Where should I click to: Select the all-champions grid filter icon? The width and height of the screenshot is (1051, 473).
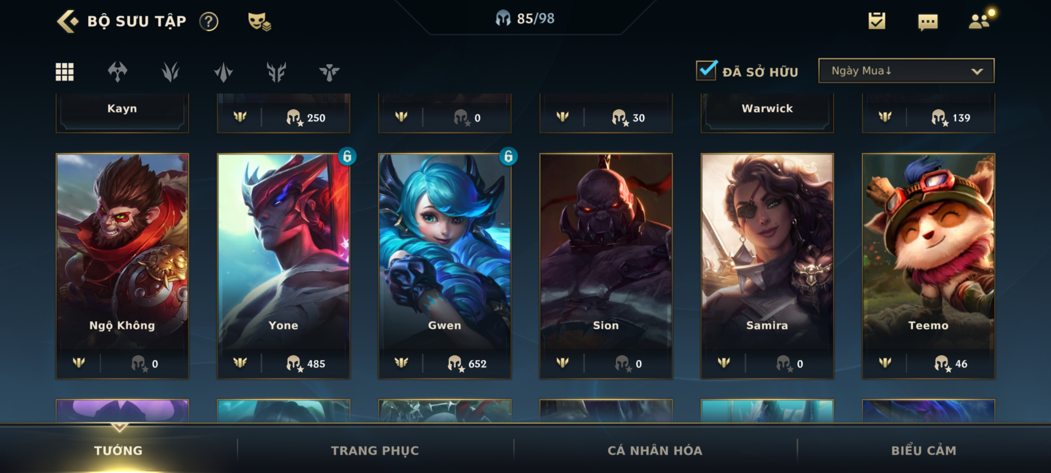(64, 72)
